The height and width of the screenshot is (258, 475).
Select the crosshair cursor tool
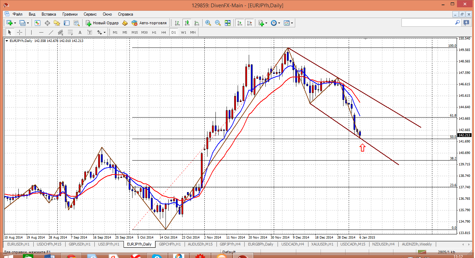[x=20, y=32]
